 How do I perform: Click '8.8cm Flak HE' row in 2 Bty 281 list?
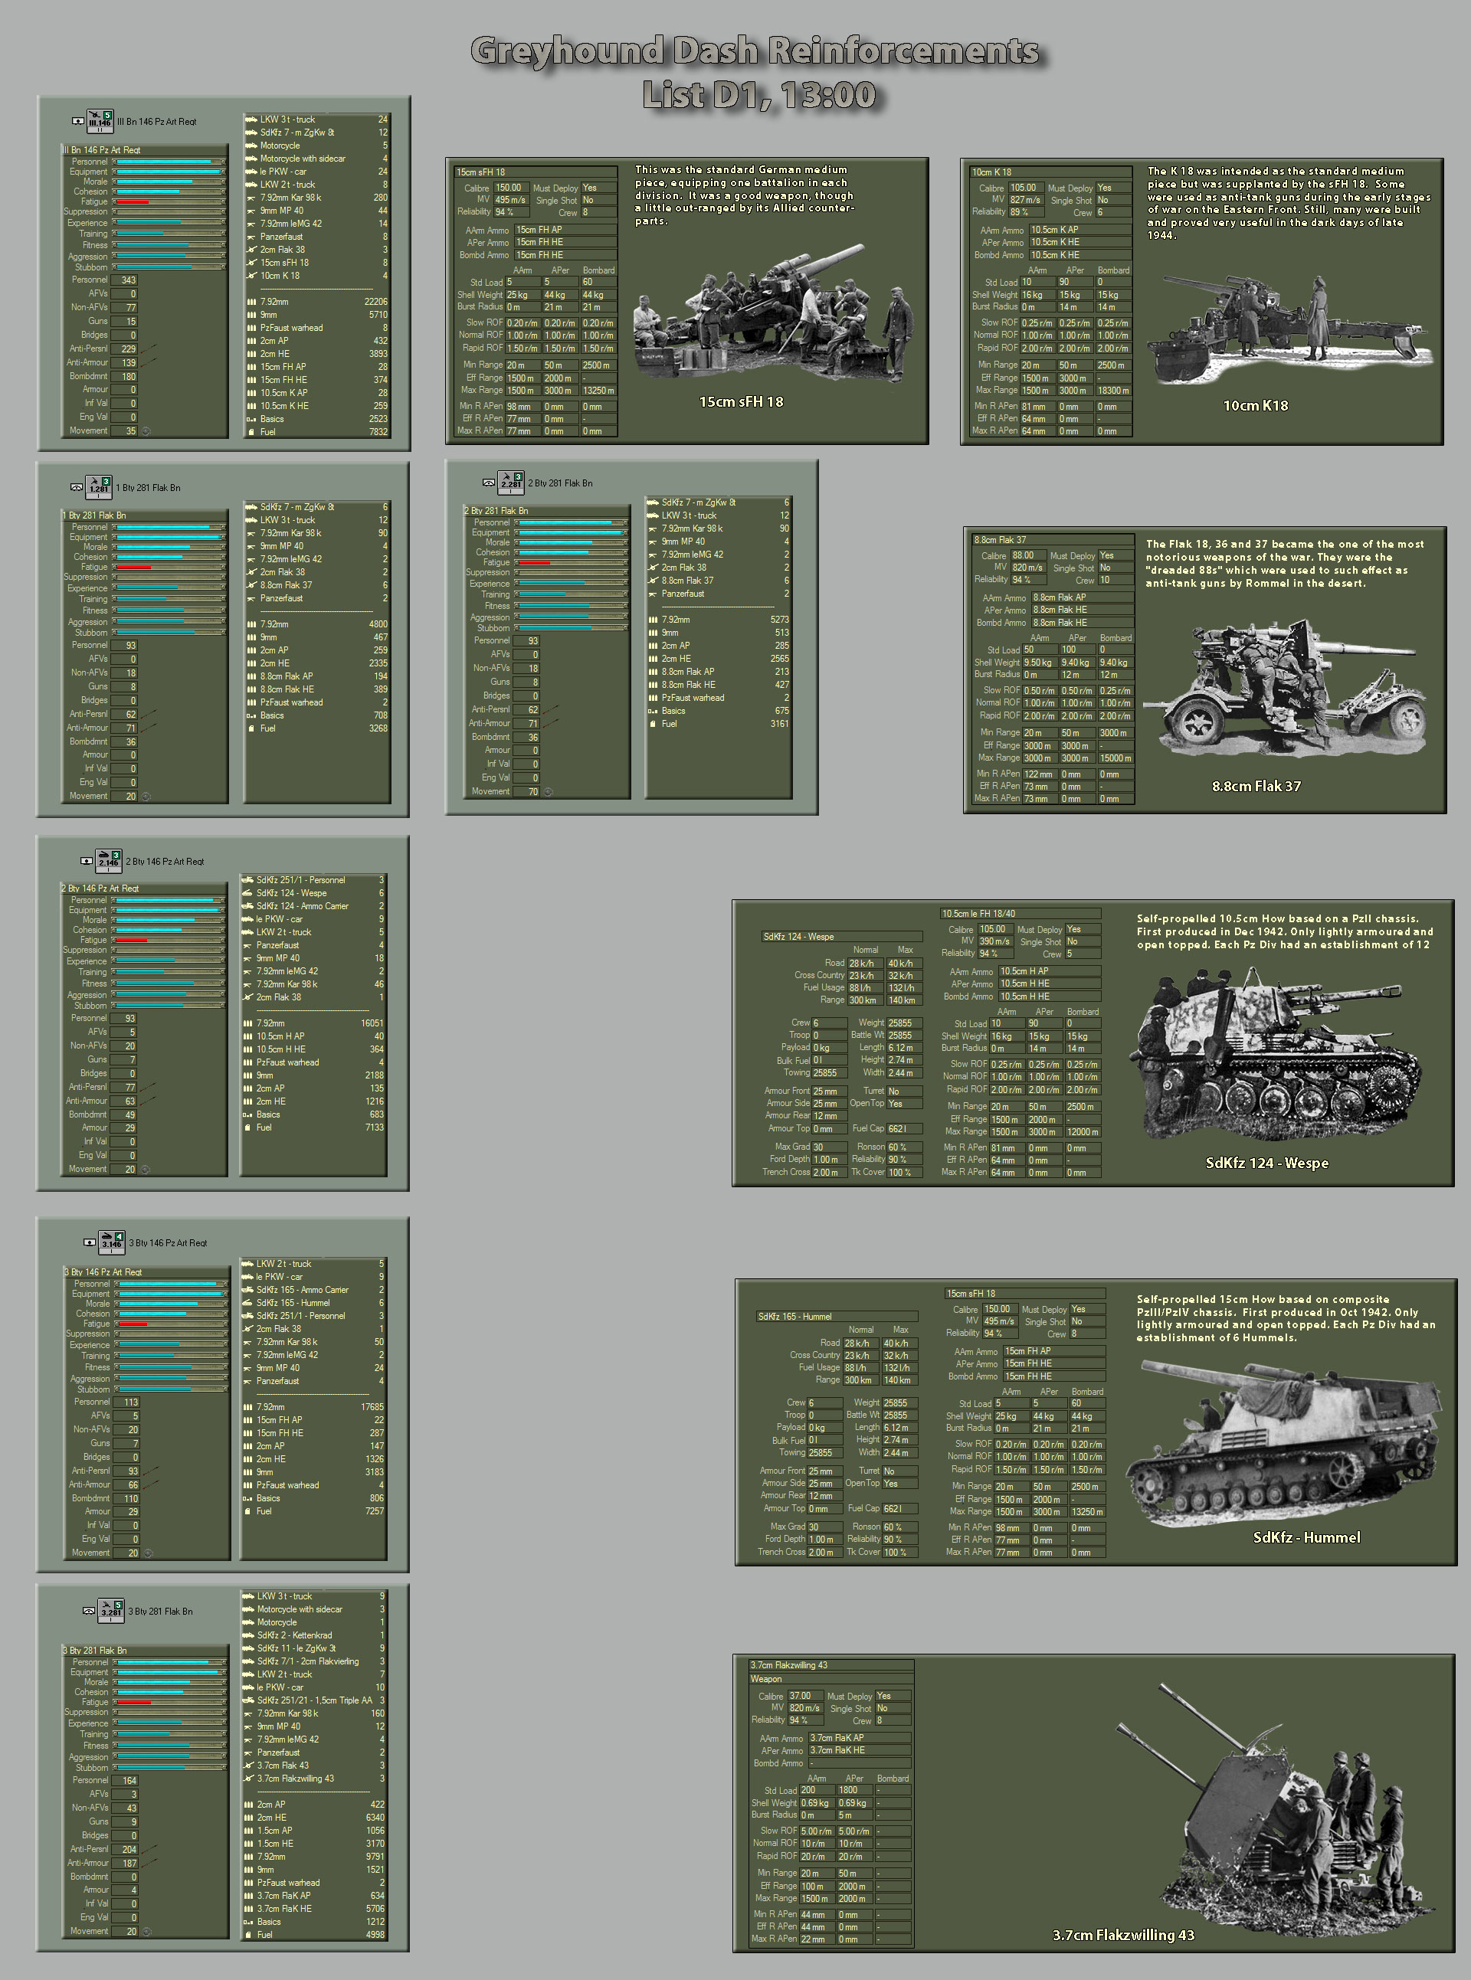pos(719,685)
